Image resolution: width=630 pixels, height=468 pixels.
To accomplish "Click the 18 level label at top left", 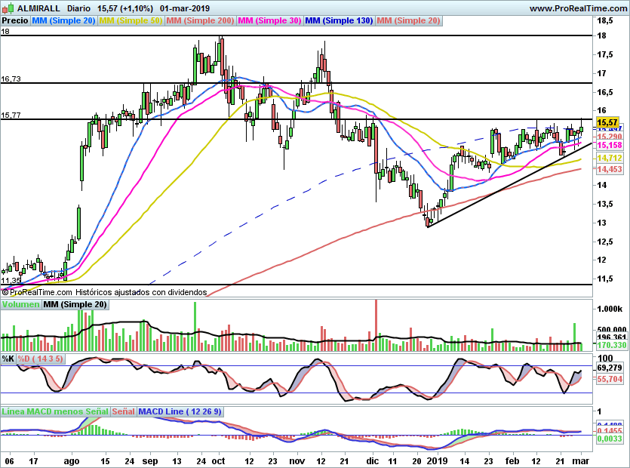I will (5, 32).
